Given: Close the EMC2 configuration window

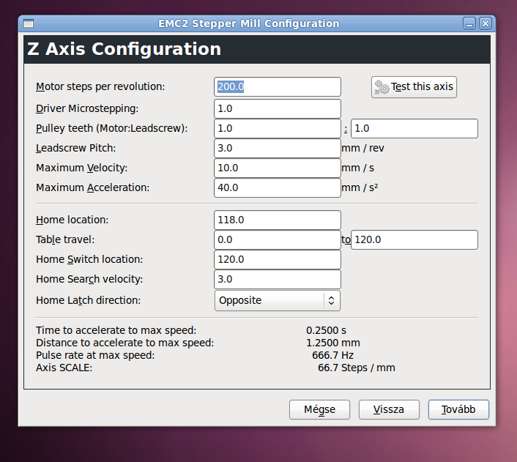Looking at the screenshot, I should pos(485,23).
